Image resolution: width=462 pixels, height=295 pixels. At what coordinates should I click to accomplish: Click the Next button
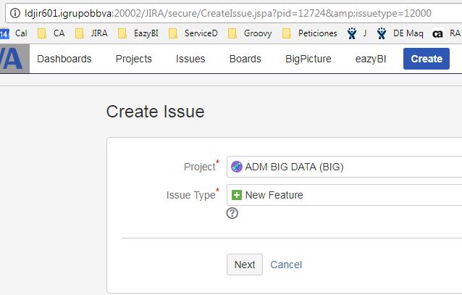pos(245,265)
